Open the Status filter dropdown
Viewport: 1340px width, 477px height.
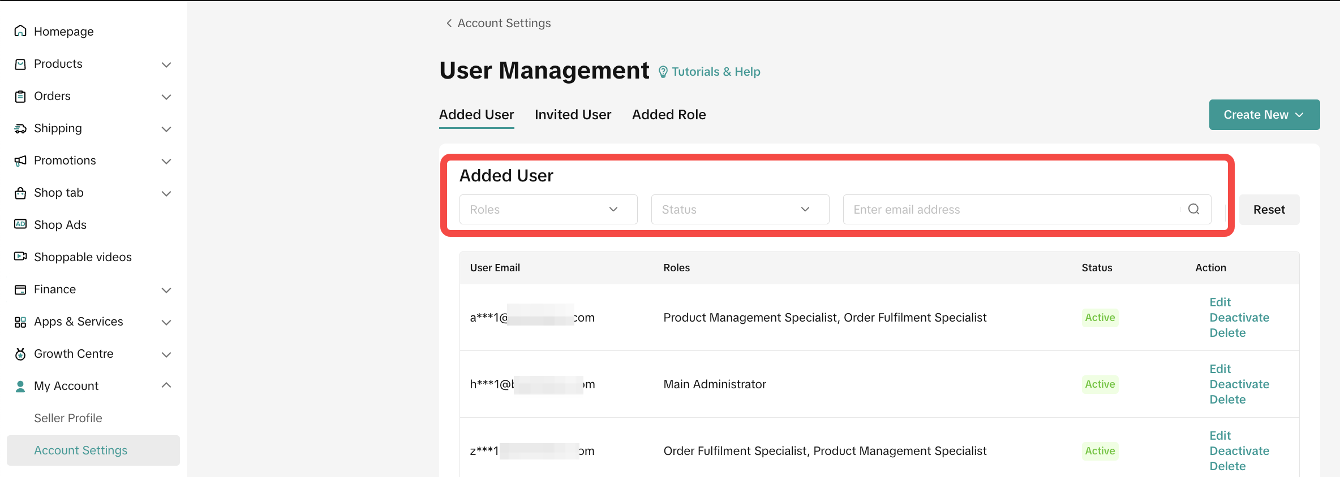(740, 209)
